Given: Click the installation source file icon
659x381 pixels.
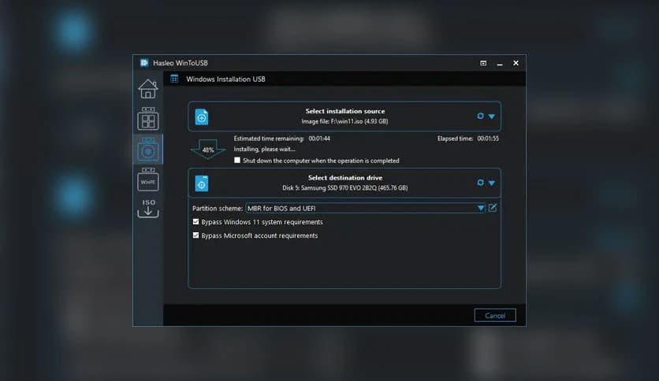Looking at the screenshot, I should point(202,117).
